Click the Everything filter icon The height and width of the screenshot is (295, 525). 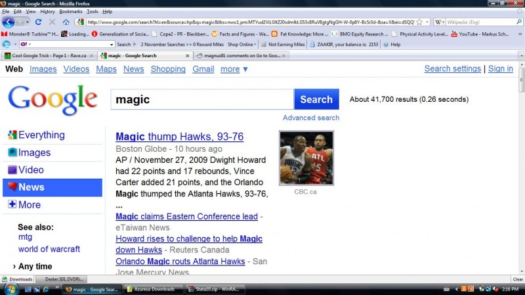[x=12, y=135]
